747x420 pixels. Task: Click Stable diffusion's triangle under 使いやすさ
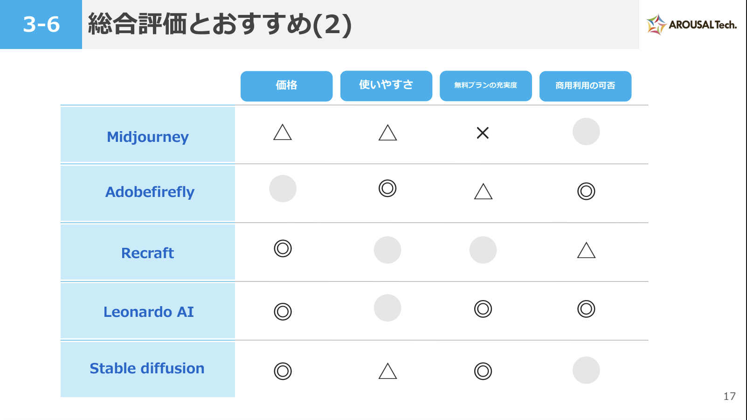(x=387, y=371)
